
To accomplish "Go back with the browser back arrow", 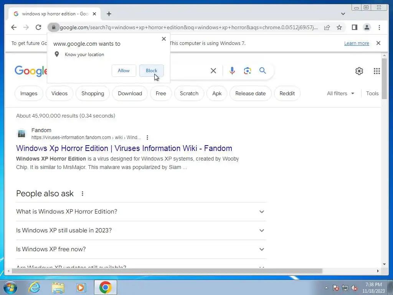I will point(14,27).
